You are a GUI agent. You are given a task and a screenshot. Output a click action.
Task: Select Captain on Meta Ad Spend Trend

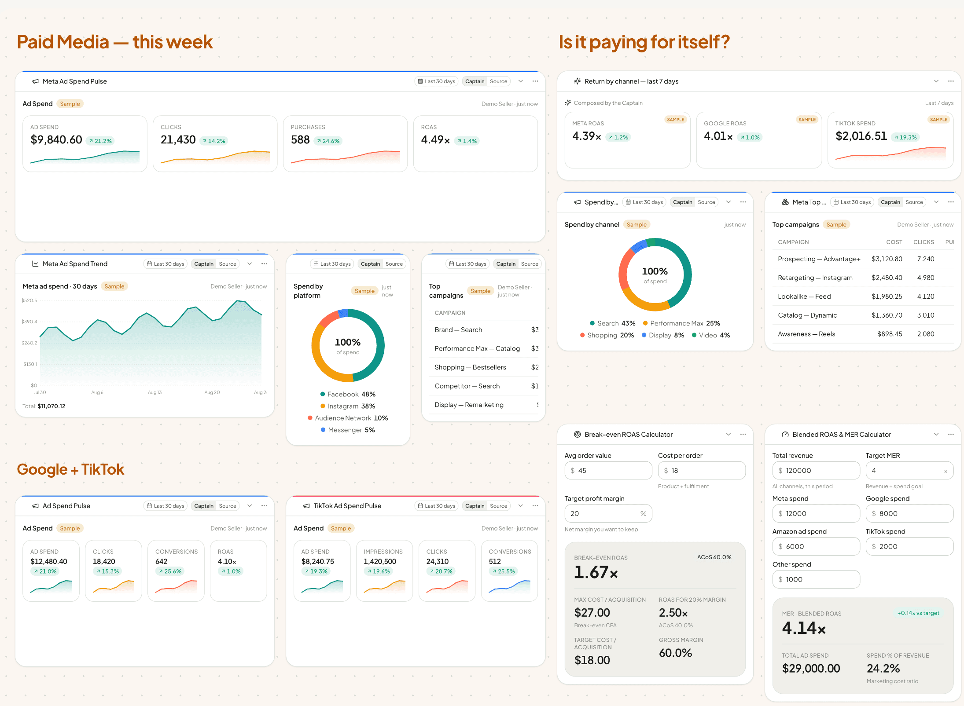click(204, 264)
